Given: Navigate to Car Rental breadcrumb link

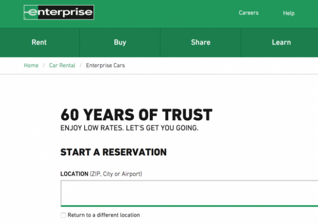Looking at the screenshot, I should click(62, 66).
